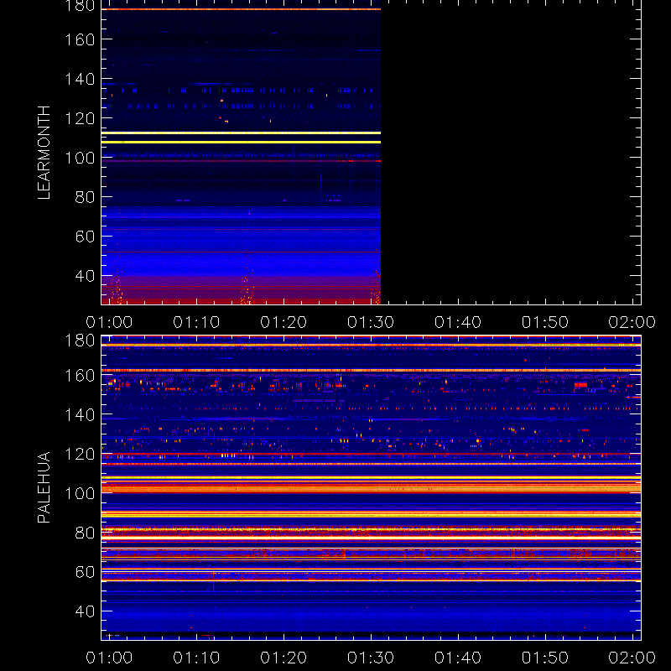Pick the 120 tick label on PALEHUA axis
Screen dimensions: 671x671
(80, 454)
